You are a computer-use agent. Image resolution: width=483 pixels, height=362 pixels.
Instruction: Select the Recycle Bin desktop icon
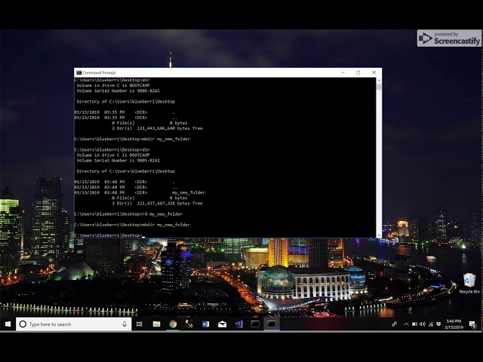tap(469, 284)
